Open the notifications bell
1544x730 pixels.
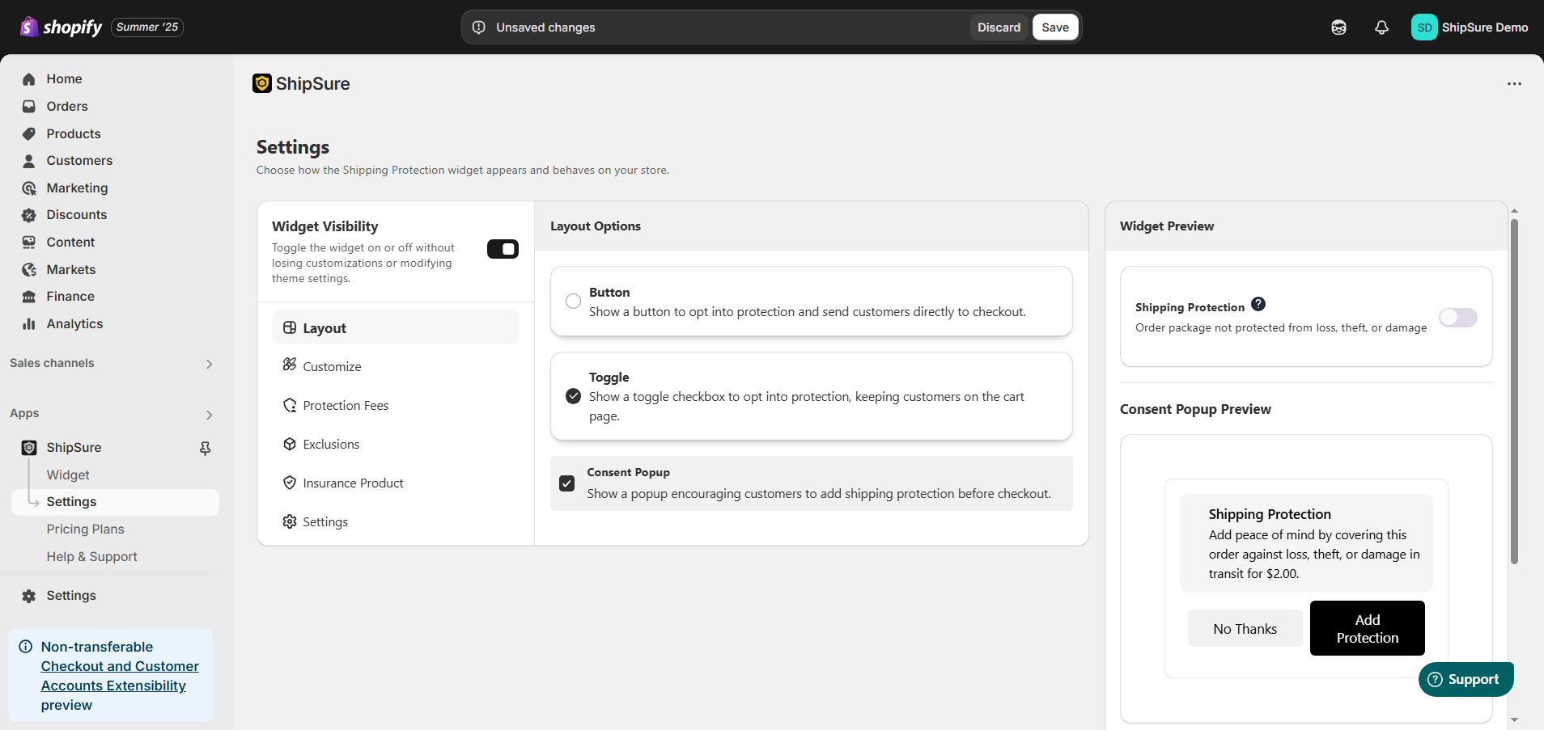coord(1381,27)
